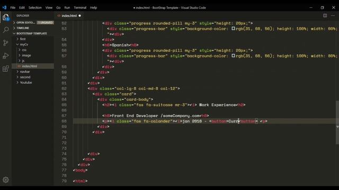Open the Selection menu
The image size is (339, 190).
(35, 7)
